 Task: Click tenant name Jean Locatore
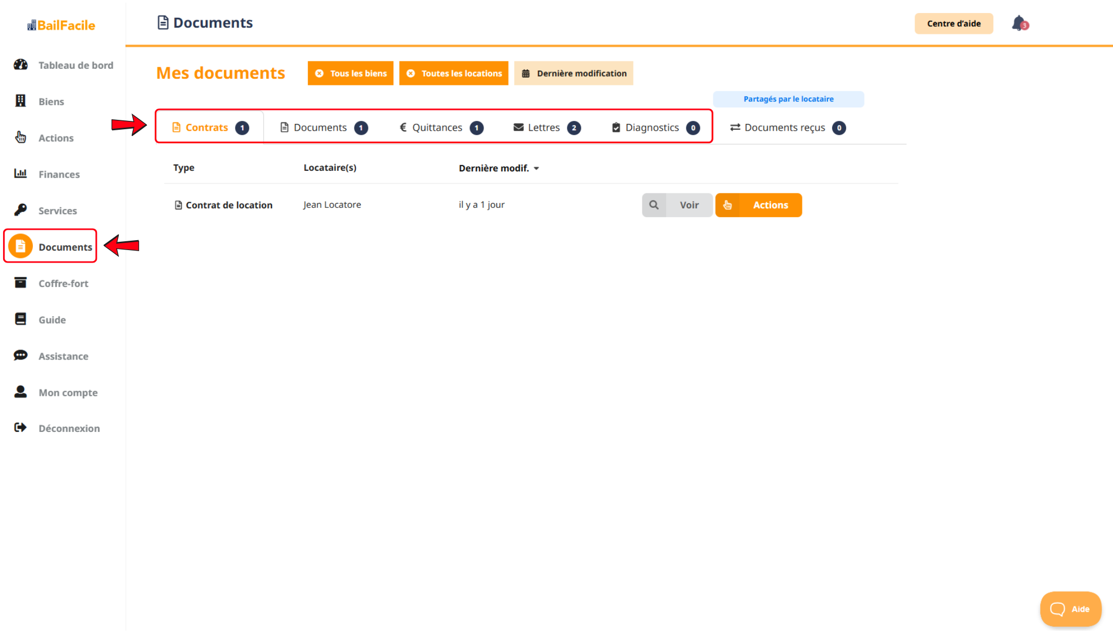[332, 205]
